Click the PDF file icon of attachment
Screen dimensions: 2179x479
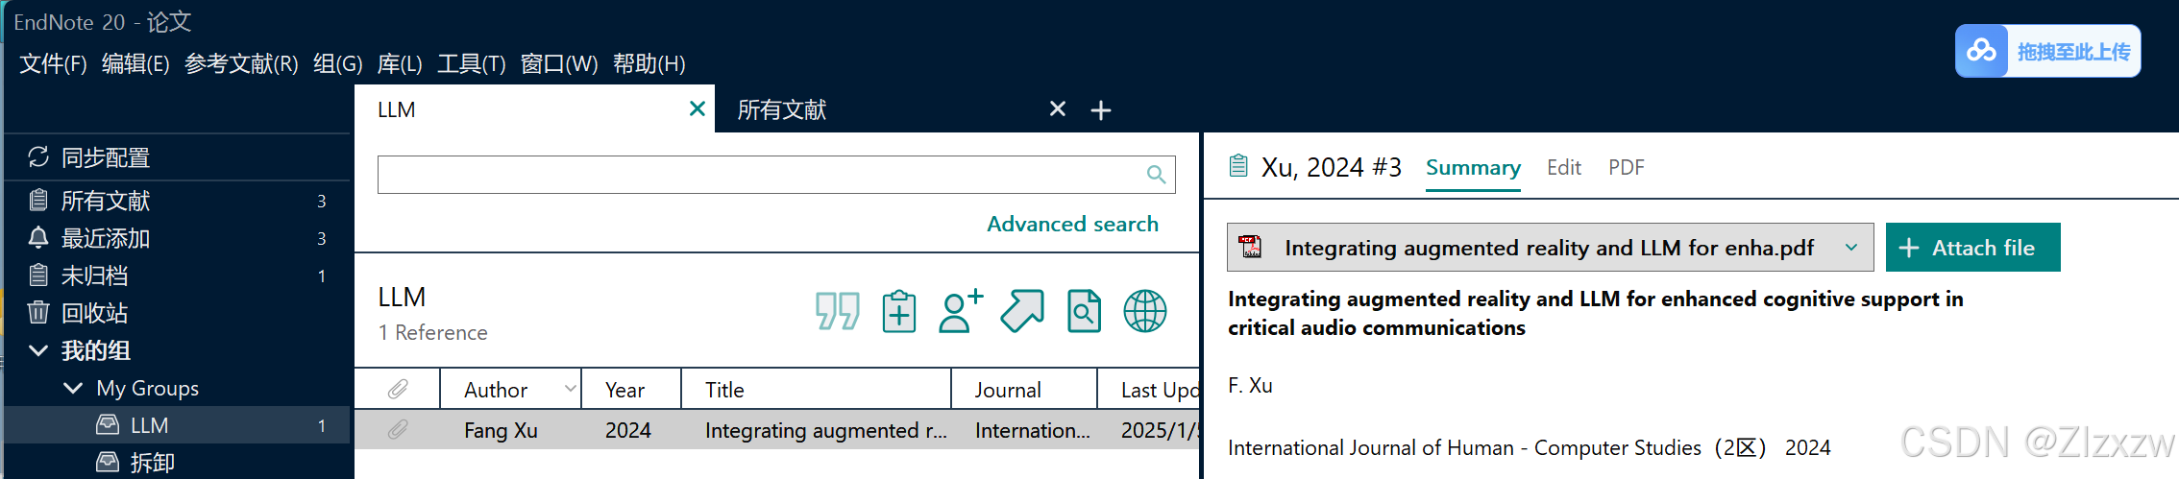(1251, 247)
